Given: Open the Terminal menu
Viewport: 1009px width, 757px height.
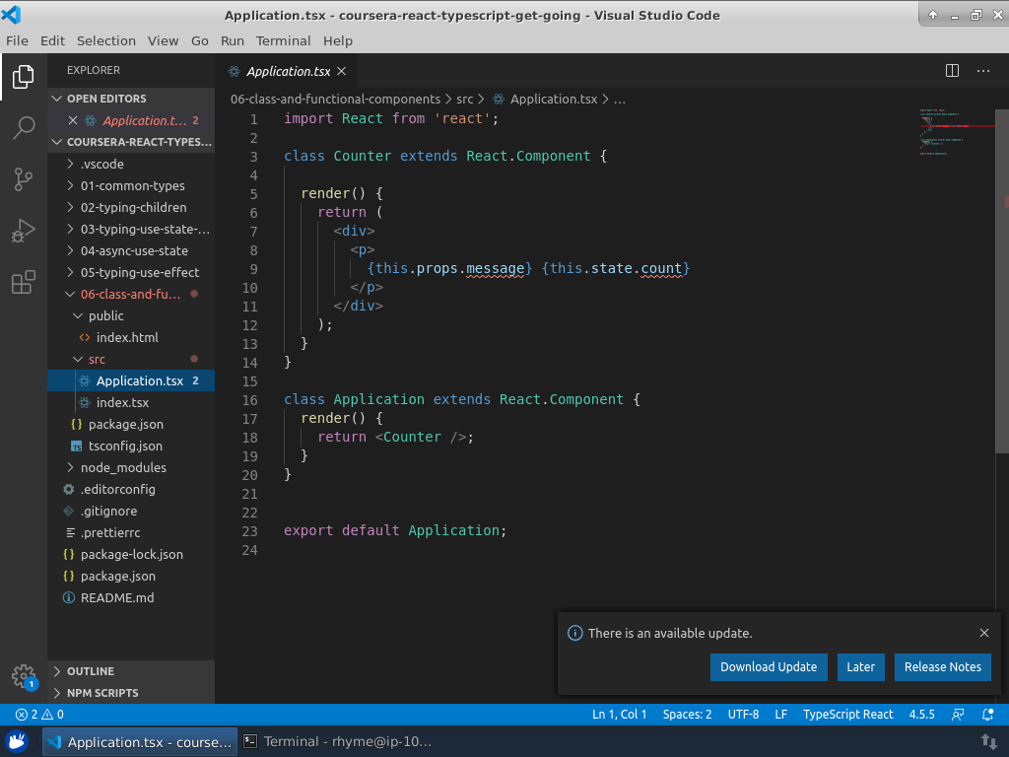Looking at the screenshot, I should coord(283,40).
